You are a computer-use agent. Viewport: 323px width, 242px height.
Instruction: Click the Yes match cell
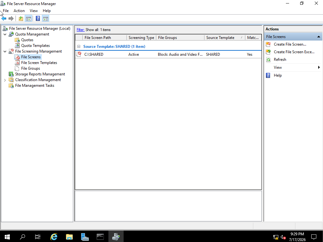click(x=249, y=54)
